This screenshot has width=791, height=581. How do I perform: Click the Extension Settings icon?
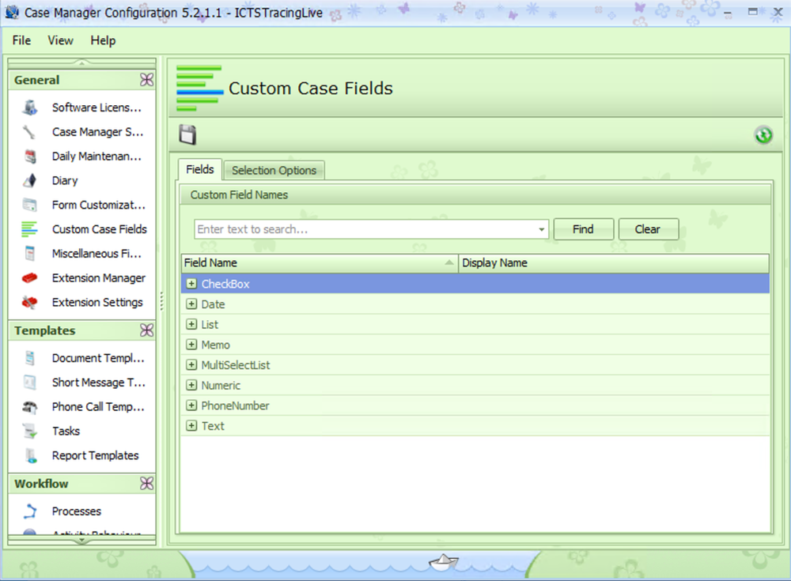[x=30, y=302]
